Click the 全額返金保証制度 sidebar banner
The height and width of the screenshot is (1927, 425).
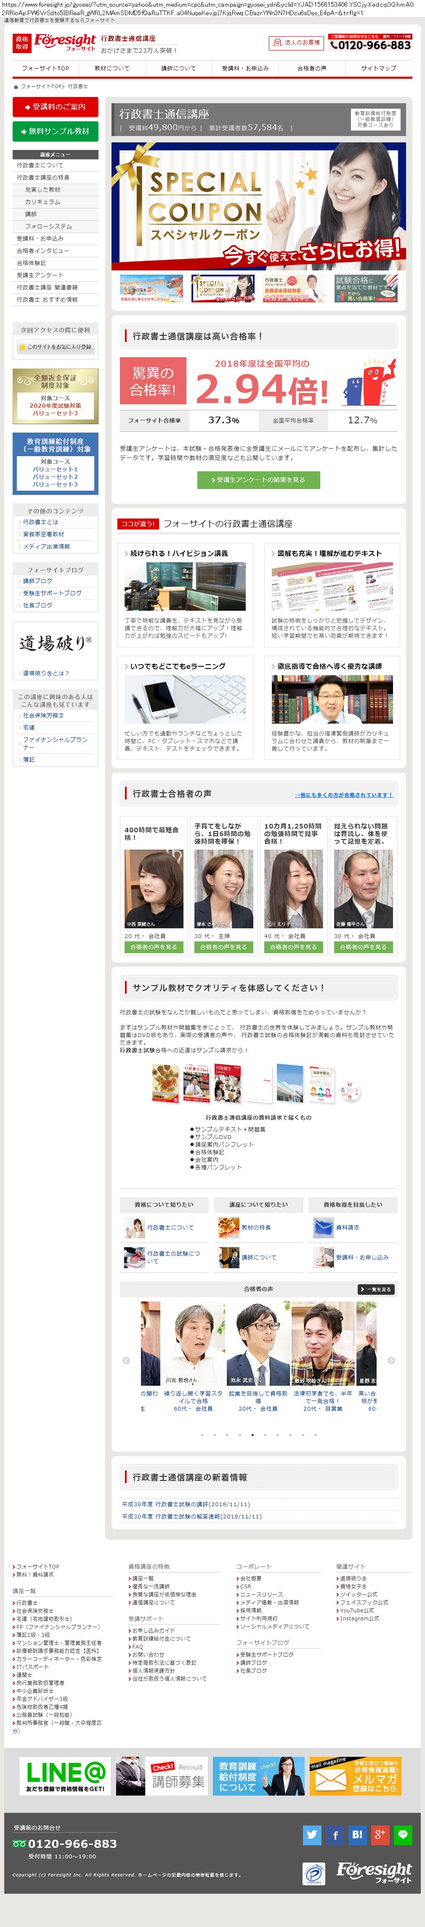[55, 396]
